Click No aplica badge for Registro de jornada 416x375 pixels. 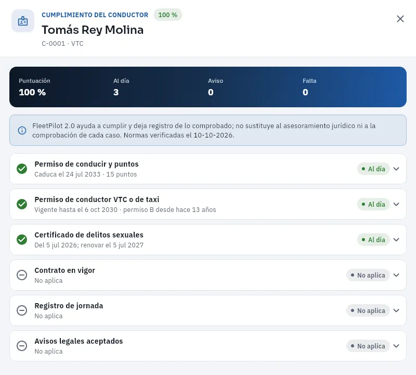pyautogui.click(x=368, y=310)
